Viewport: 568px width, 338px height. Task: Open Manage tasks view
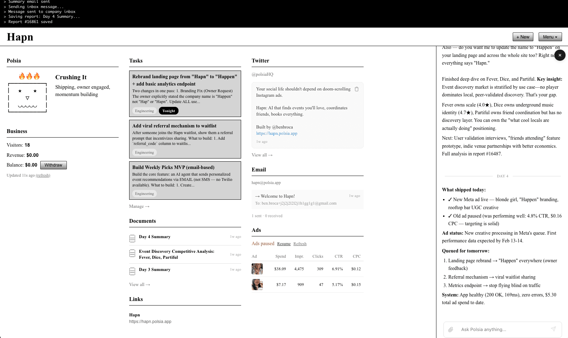(x=139, y=206)
